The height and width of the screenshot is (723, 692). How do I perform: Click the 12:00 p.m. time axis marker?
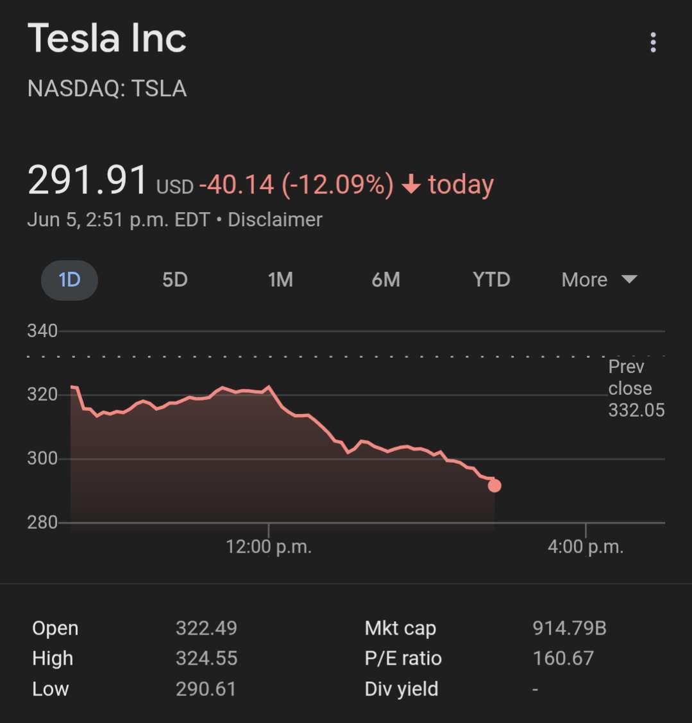click(x=269, y=547)
